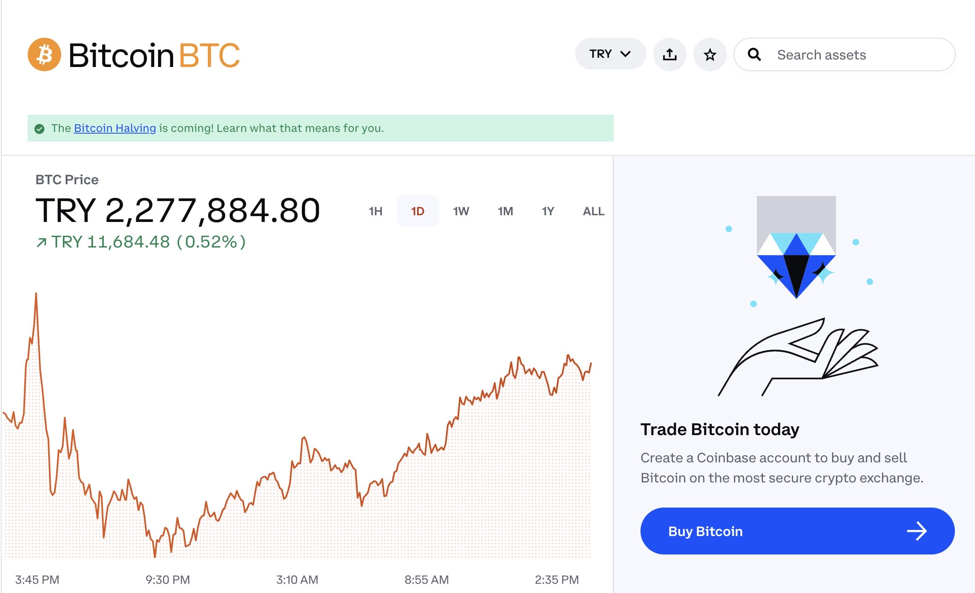The width and height of the screenshot is (975, 593).
Task: Click the star icon to favorite Bitcoin
Action: [710, 54]
